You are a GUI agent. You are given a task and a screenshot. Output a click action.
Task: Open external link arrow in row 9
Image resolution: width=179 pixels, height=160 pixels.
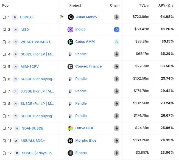click(x=15, y=116)
